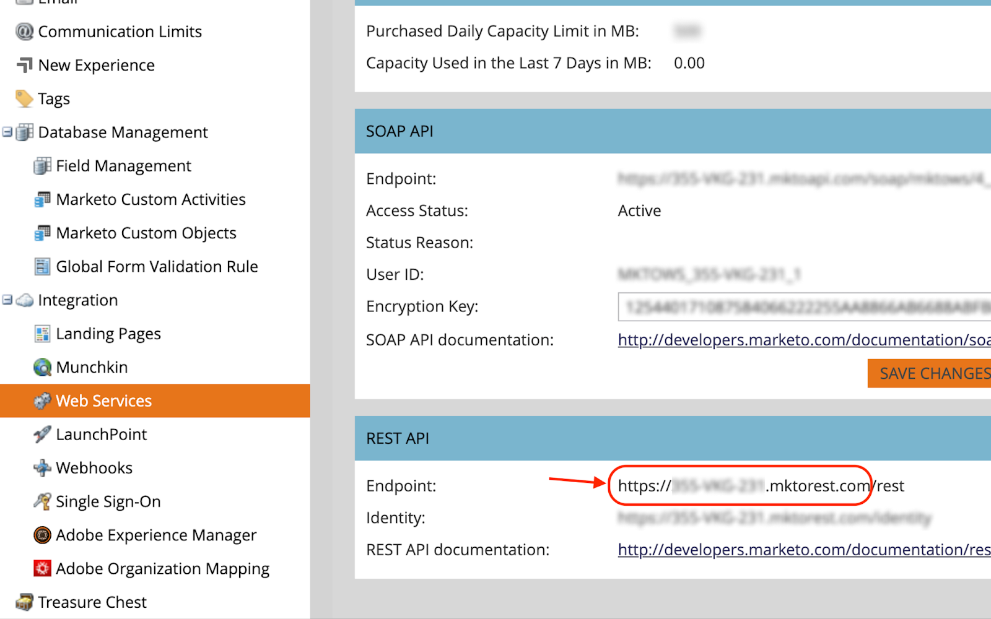The height and width of the screenshot is (619, 991).
Task: Go to Global Form Validation Rule
Action: tap(157, 267)
